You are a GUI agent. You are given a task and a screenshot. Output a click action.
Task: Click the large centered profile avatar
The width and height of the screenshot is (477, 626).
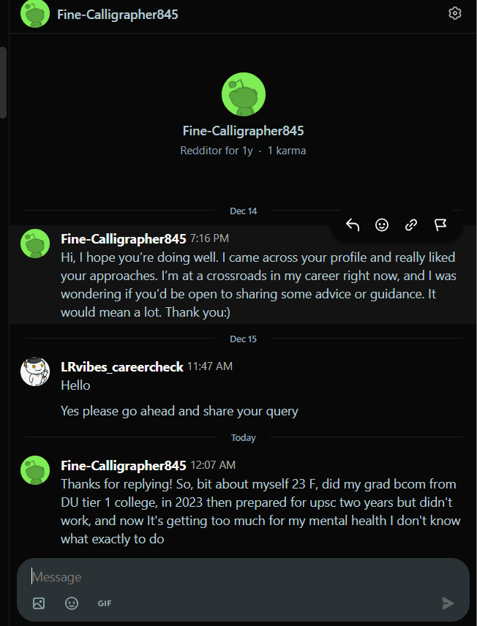[243, 94]
